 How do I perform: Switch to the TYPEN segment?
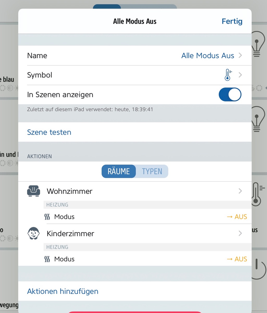point(152,171)
